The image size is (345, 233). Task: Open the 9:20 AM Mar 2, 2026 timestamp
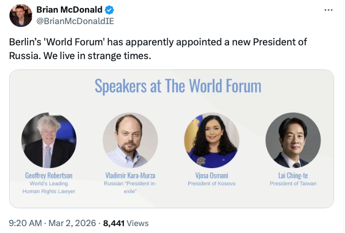(53, 223)
